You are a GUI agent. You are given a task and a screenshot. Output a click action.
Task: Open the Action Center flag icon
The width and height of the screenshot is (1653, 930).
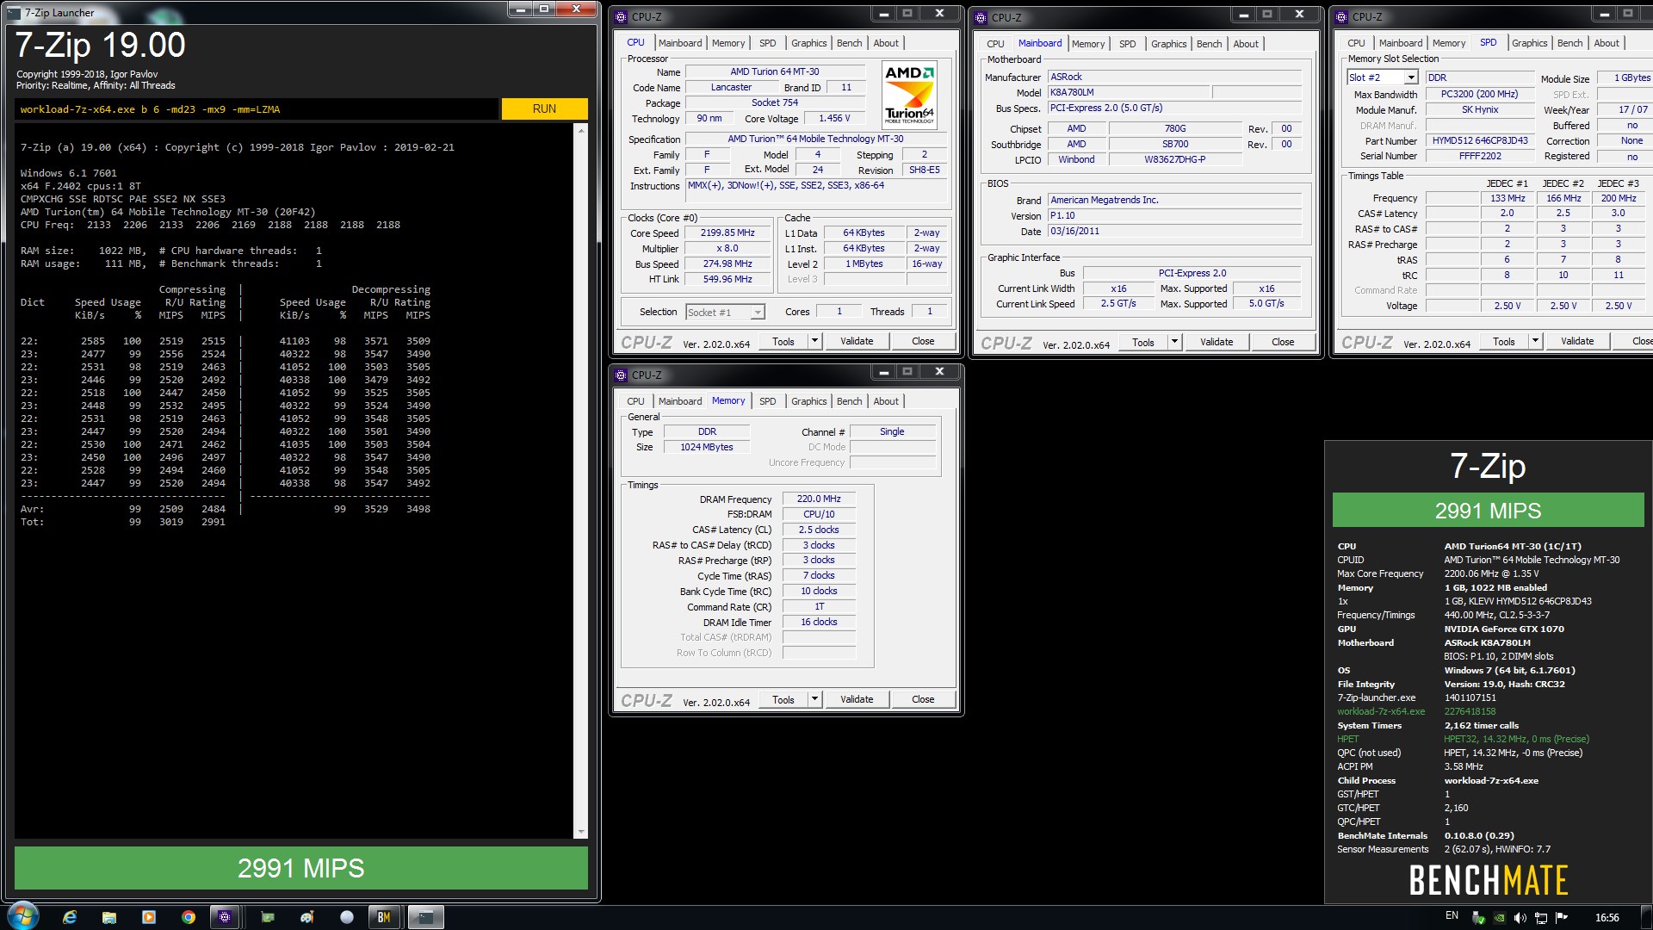click(x=1562, y=918)
